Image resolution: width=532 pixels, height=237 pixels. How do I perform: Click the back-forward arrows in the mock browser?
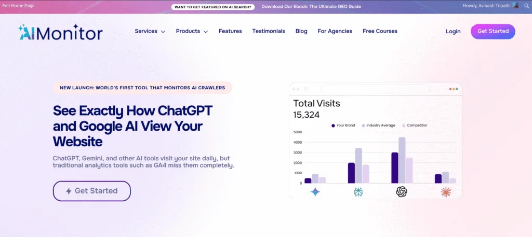click(296, 89)
